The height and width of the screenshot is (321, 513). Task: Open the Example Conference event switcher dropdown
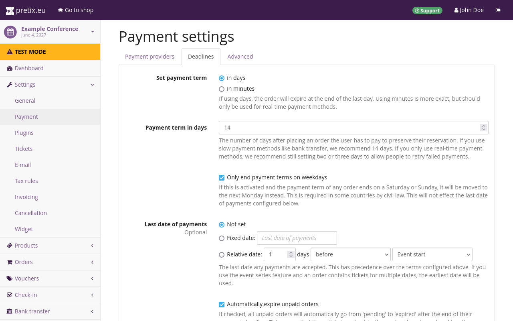[93, 32]
